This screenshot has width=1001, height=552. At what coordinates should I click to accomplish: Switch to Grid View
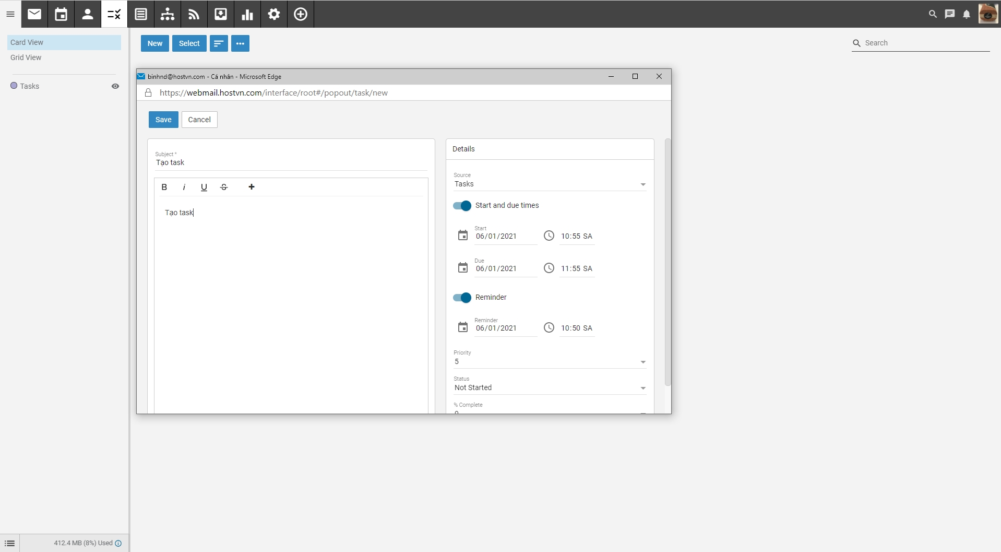tap(26, 57)
